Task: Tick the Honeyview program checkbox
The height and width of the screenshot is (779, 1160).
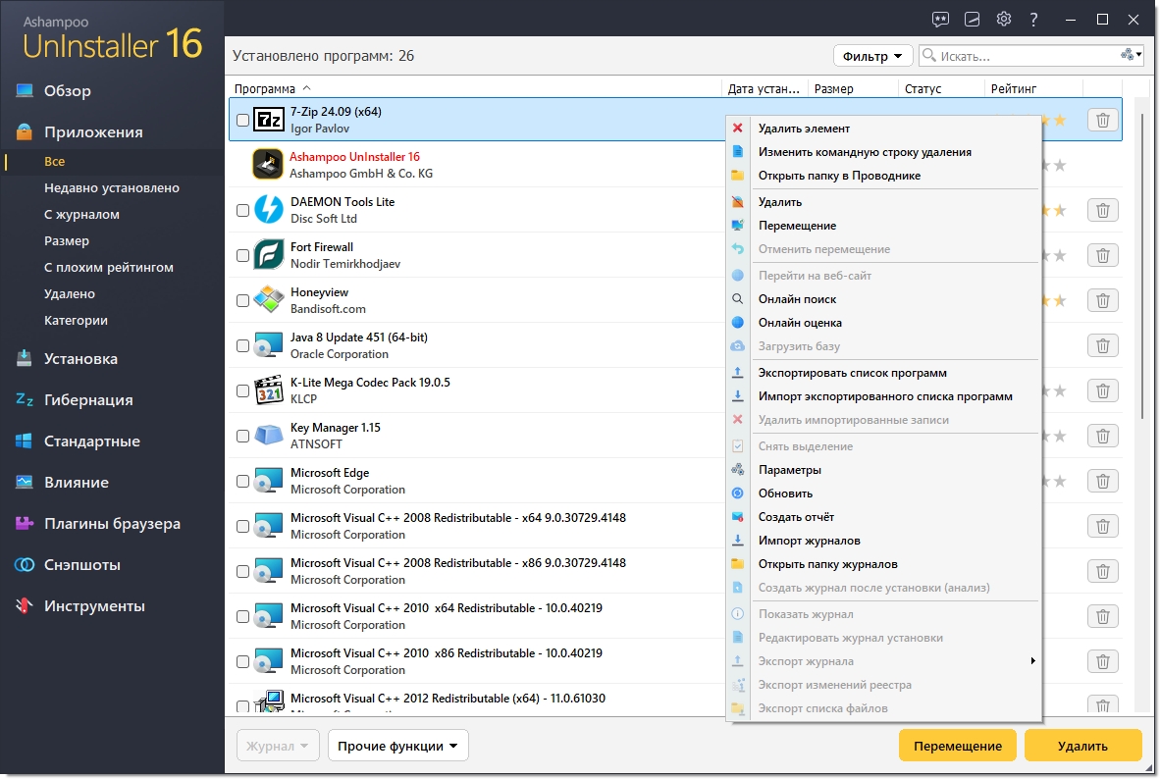Action: pos(242,301)
